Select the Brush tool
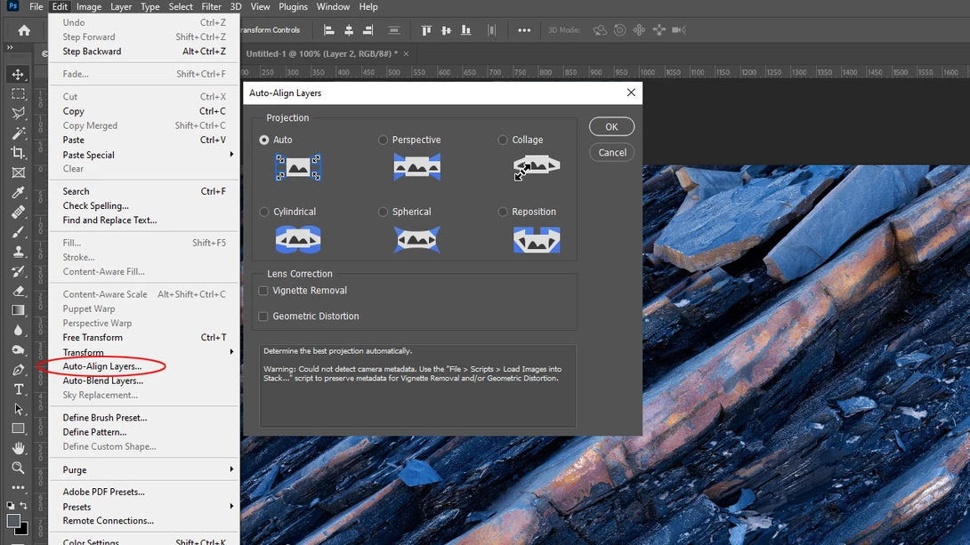Screen dimensions: 970x545 18,232
